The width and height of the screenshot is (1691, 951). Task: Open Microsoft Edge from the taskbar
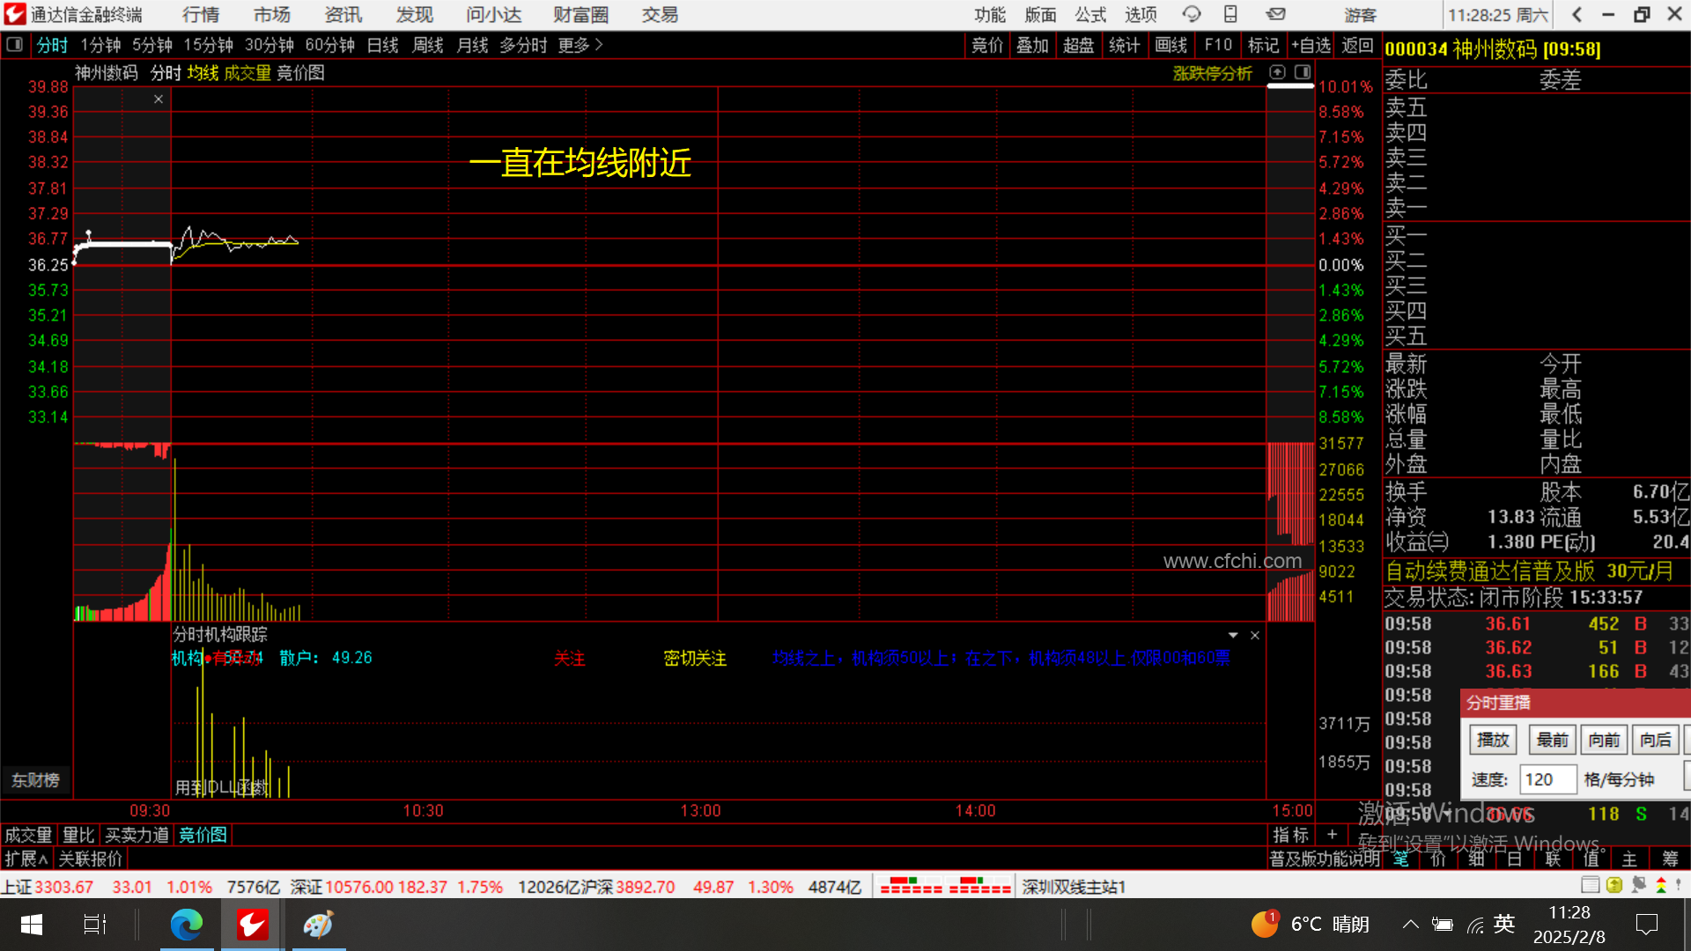point(186,925)
